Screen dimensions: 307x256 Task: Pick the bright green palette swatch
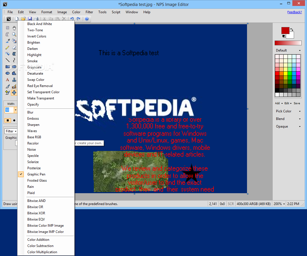pyautogui.click(x=290, y=74)
